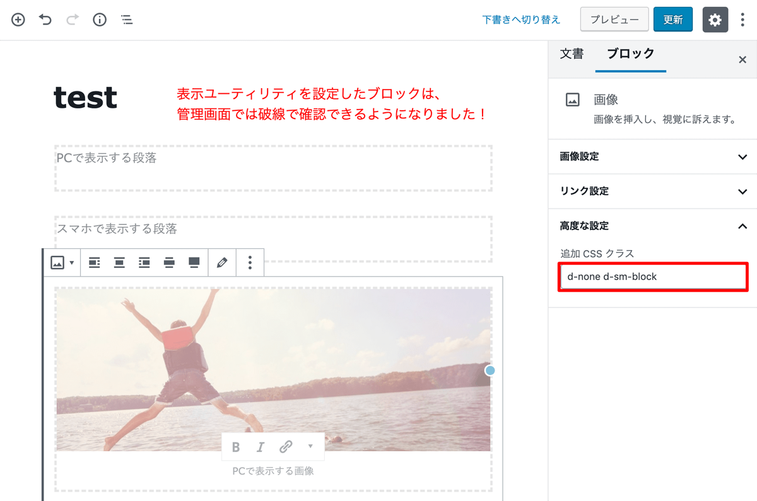
Task: Set image to full width
Action: pos(194,263)
